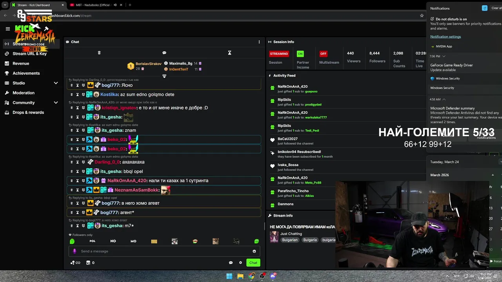
Task: Delete NeznamAsSamBokk message with trash icon
Action: click(x=71, y=190)
